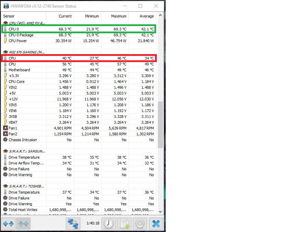Click the MSI 970 GAMING chip icon
This screenshot has height=232, width=281.
point(5,52)
